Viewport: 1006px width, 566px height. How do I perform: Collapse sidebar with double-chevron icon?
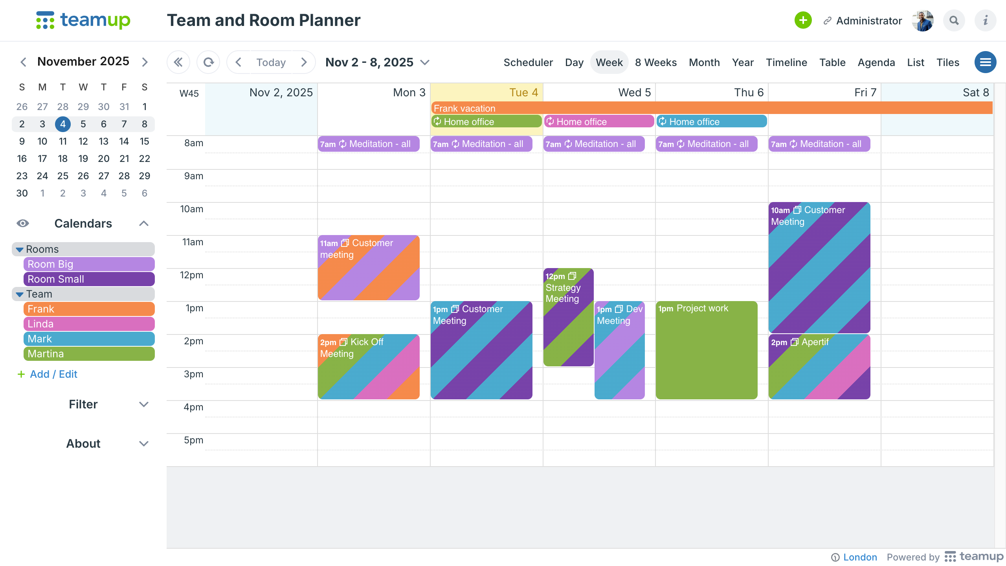(x=178, y=62)
